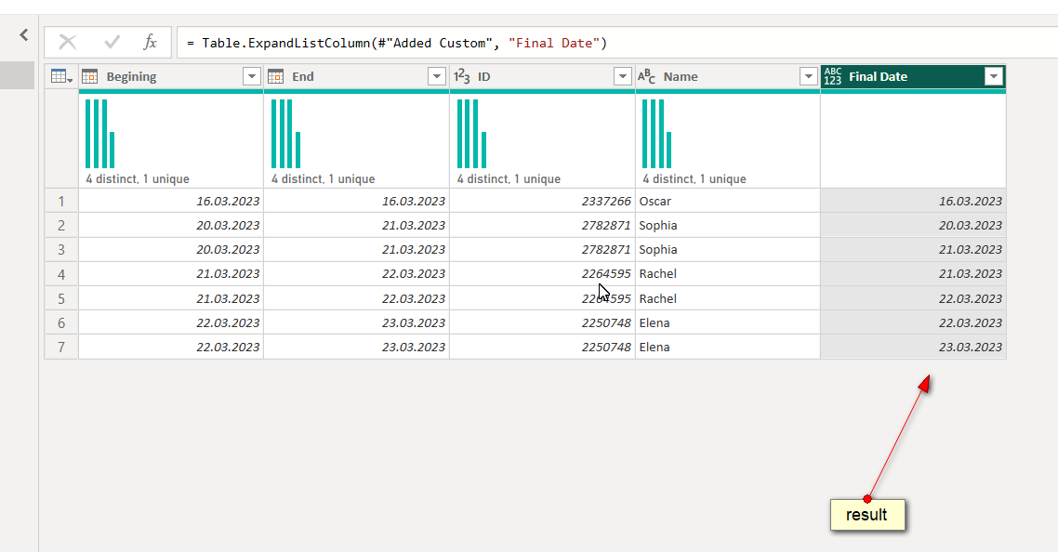
Task: Click the ABC text type icon of the Name column
Action: [x=646, y=76]
